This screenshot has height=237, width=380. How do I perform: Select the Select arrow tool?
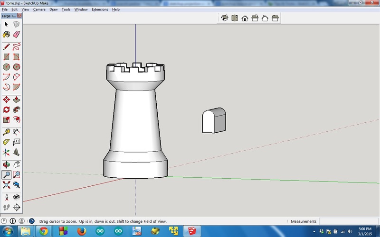click(x=6, y=24)
